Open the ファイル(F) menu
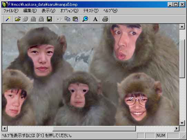Image resolution: width=187 pixels, height=140 pixels. [11, 11]
